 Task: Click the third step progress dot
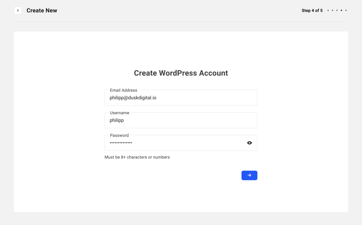(x=337, y=10)
